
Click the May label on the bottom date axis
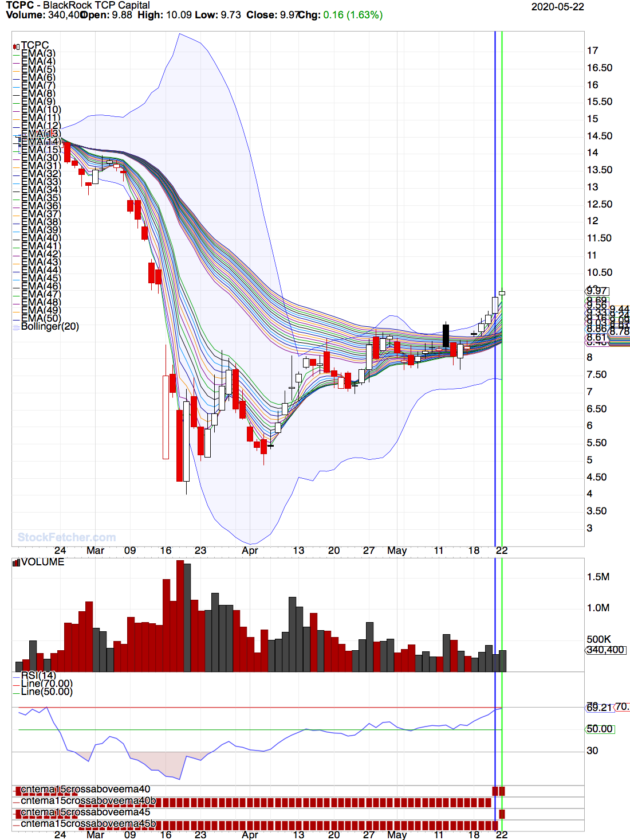[x=397, y=835]
